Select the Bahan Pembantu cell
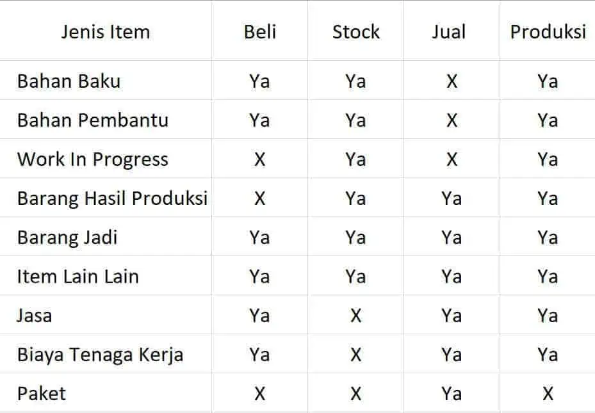 tap(92, 120)
